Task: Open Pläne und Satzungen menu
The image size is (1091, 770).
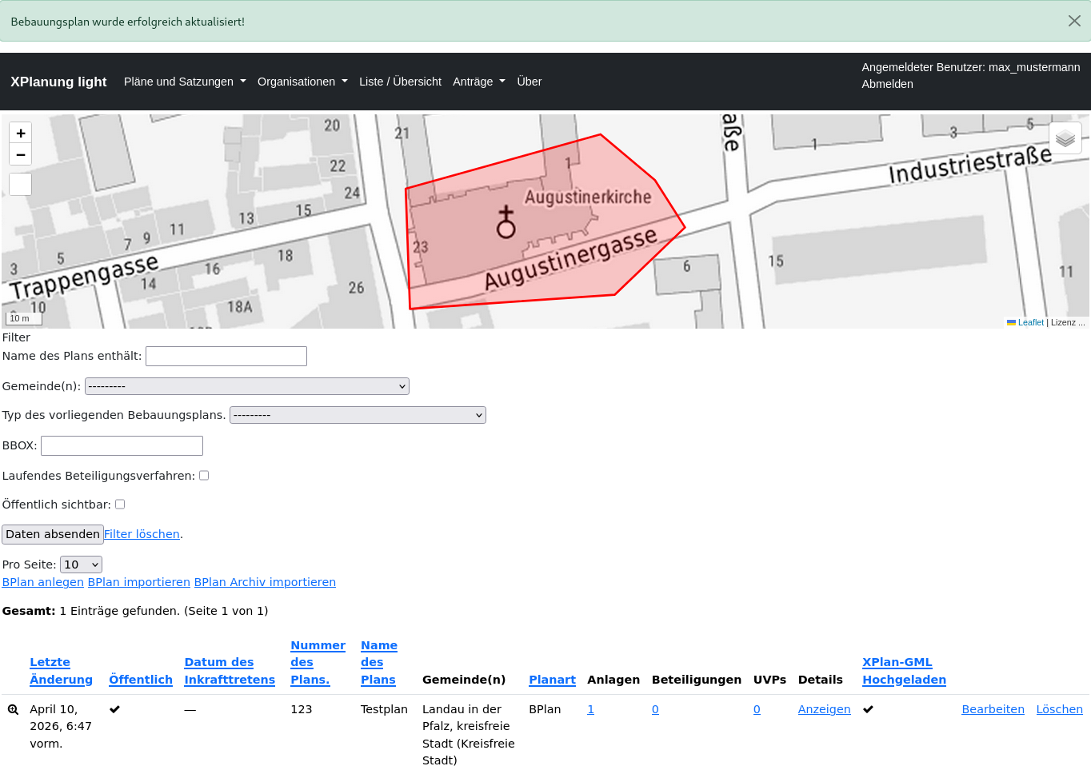Action: [185, 82]
